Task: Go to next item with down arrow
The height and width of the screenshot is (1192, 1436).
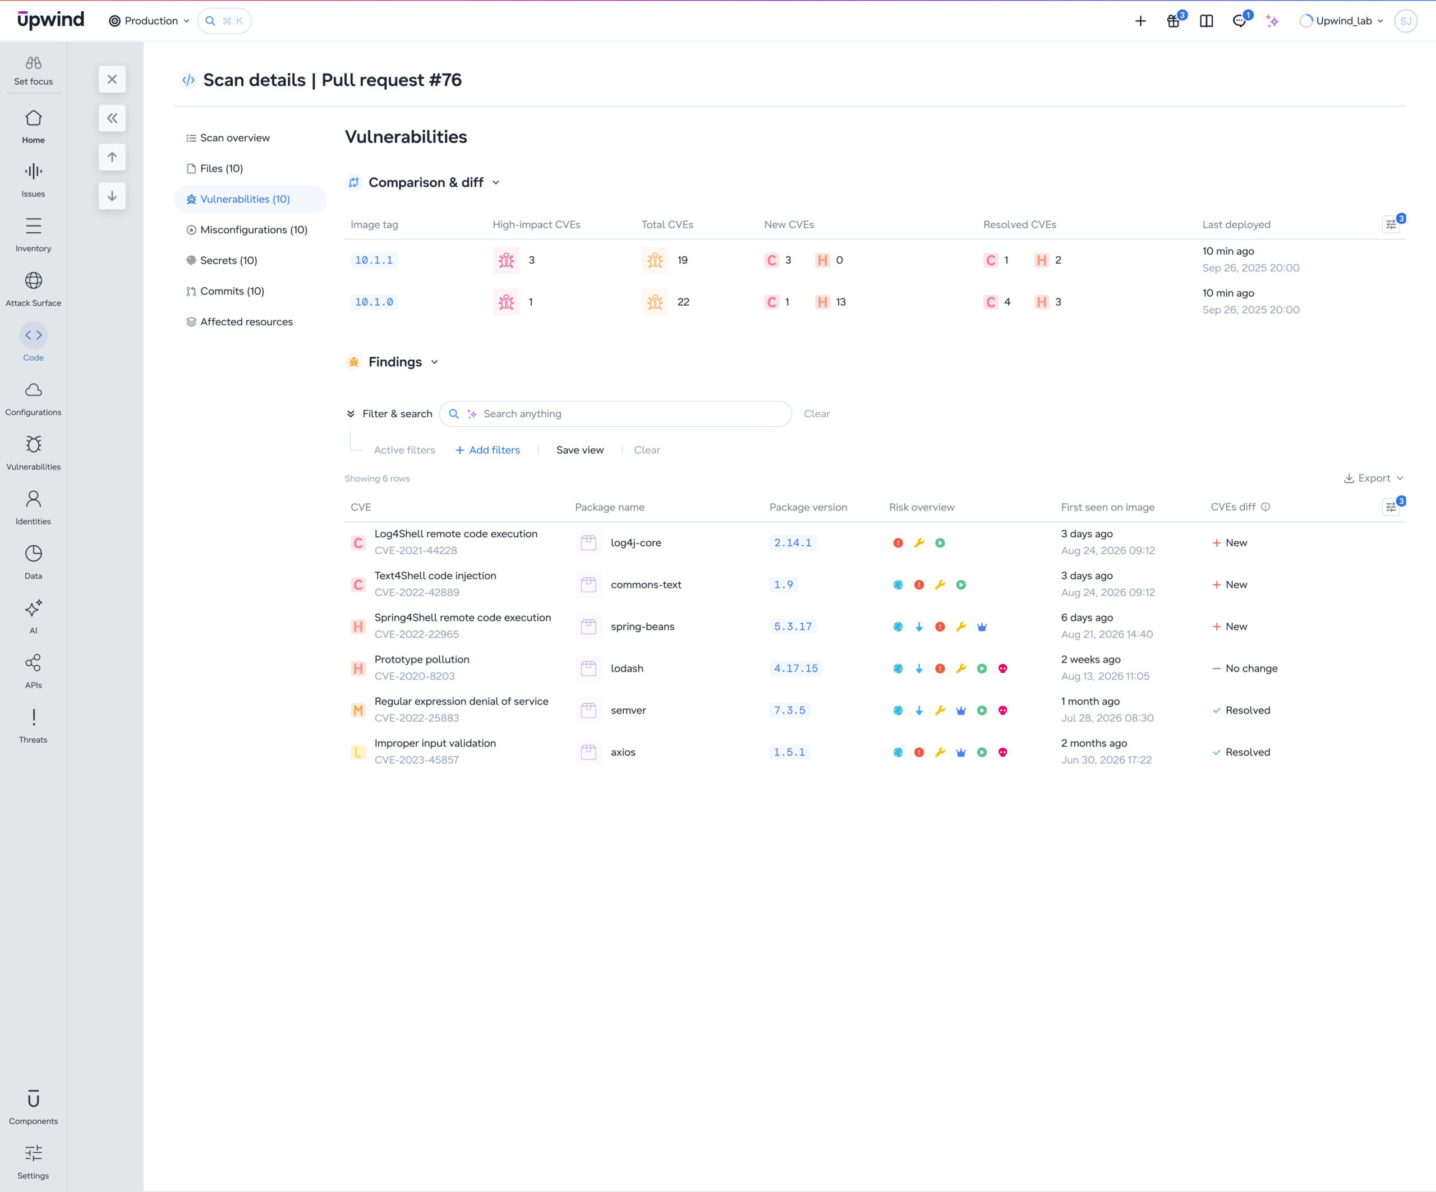Action: (112, 196)
